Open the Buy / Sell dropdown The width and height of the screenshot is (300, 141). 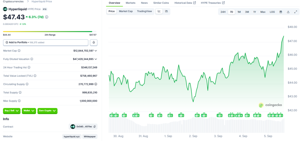coord(12,111)
